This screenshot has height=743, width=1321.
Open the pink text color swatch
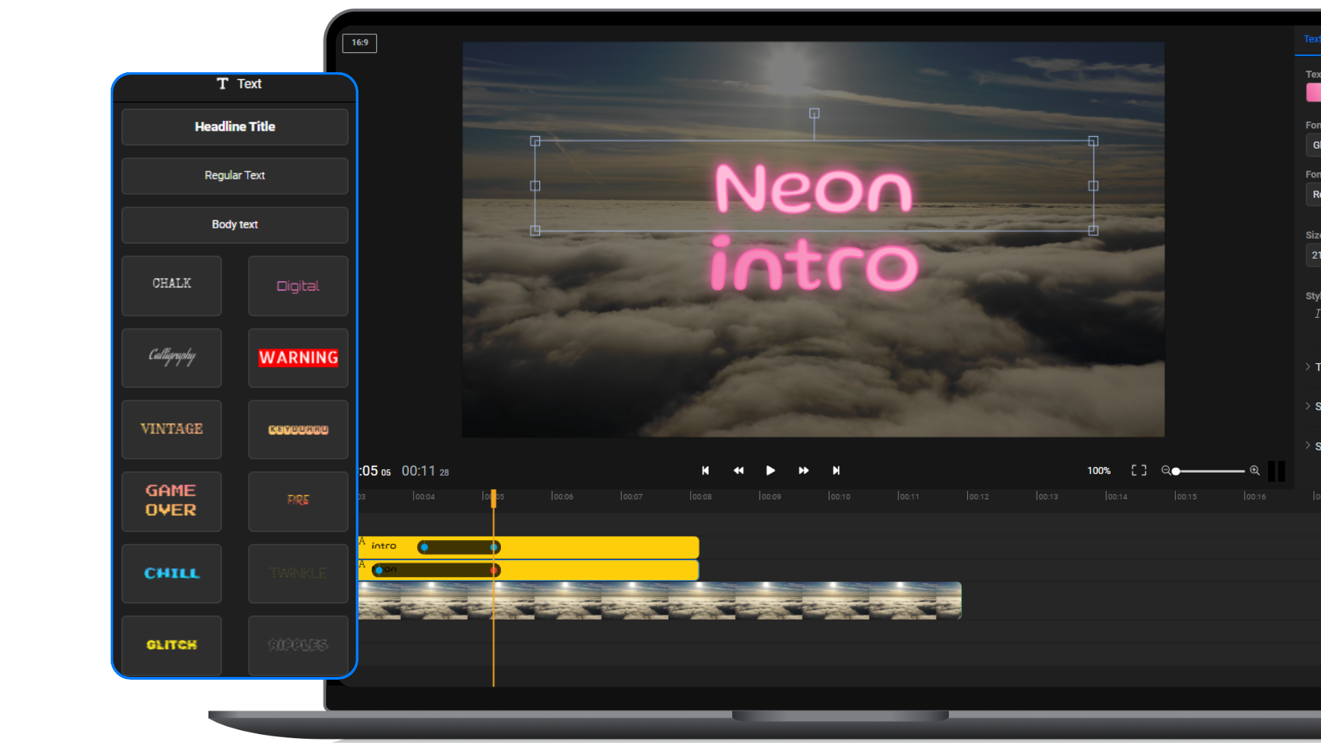point(1315,91)
